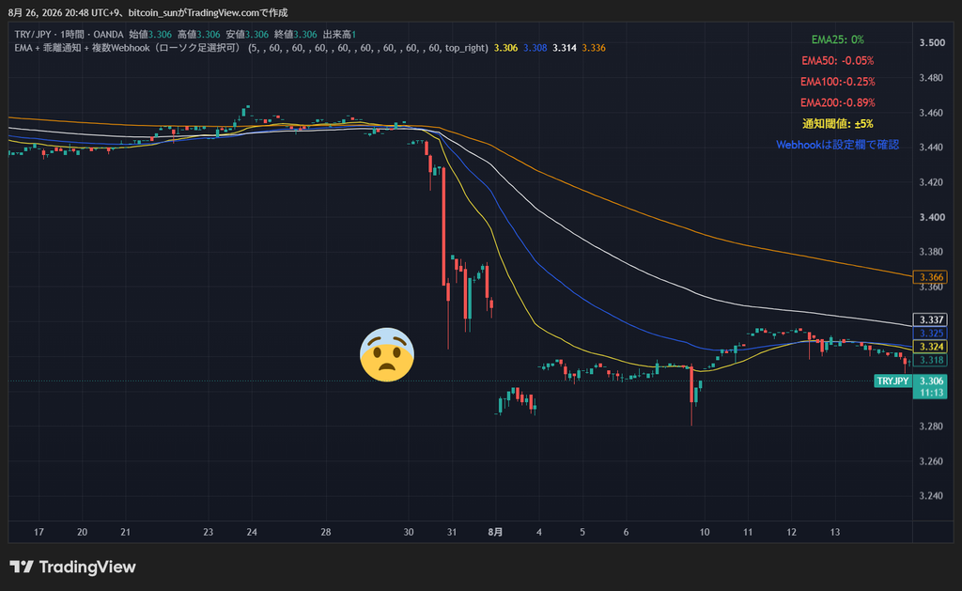Click the yellow 3.324 EMA price tag
962x591 pixels.
pos(931,347)
